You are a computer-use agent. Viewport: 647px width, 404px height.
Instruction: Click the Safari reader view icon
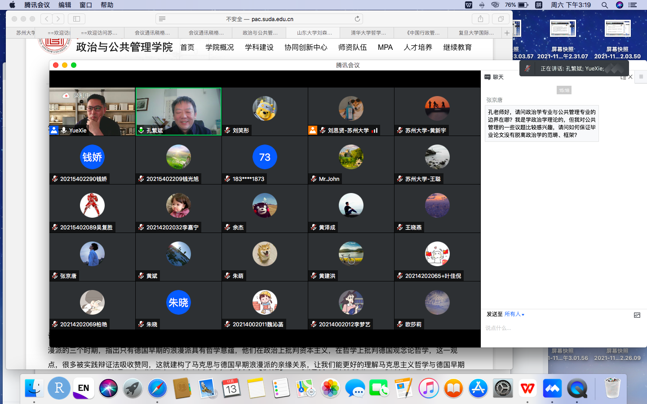pyautogui.click(x=162, y=19)
